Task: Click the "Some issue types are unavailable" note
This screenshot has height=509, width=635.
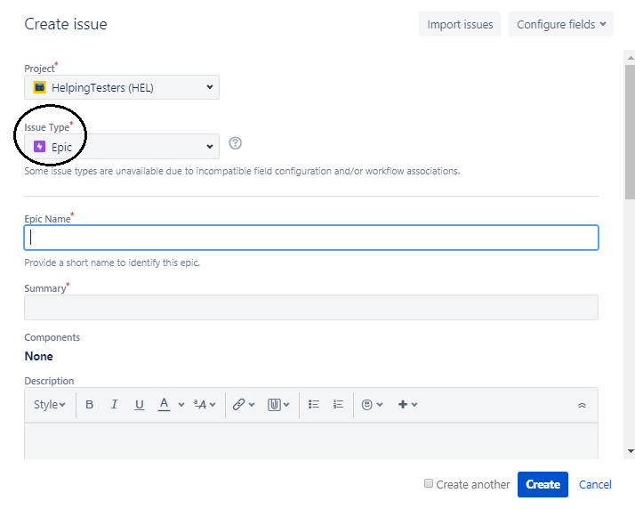Action: click(242, 171)
